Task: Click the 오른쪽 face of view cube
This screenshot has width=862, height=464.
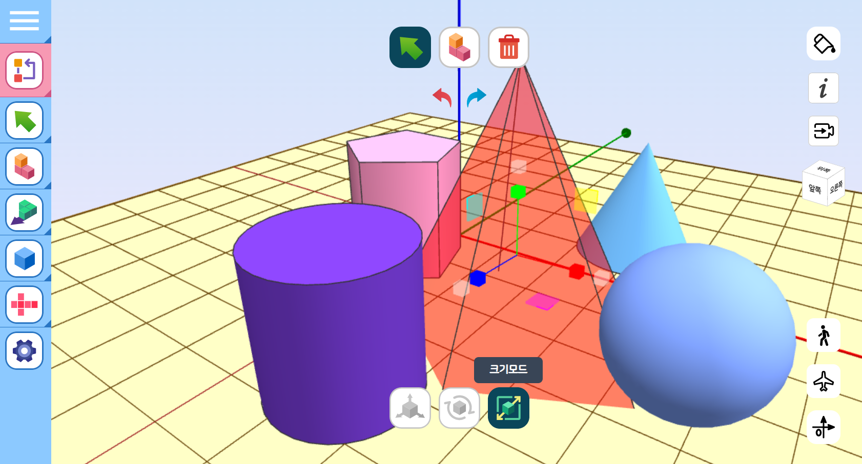Action: (x=836, y=187)
